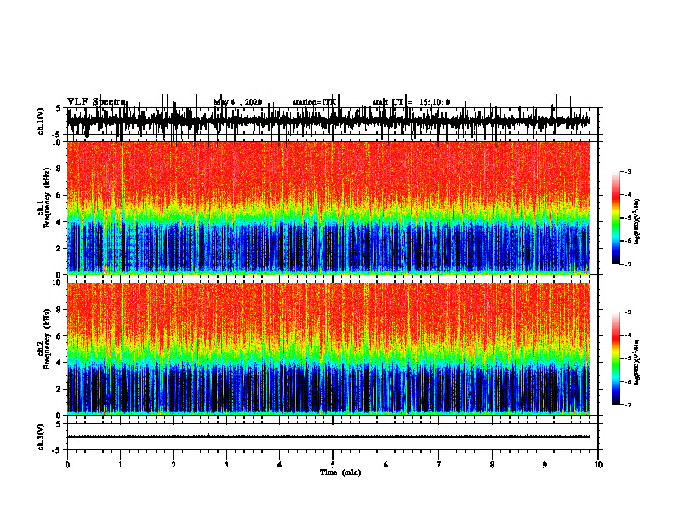Click the ch.2 frequency tick label "8"
The image size is (674, 521).
[x=59, y=310]
